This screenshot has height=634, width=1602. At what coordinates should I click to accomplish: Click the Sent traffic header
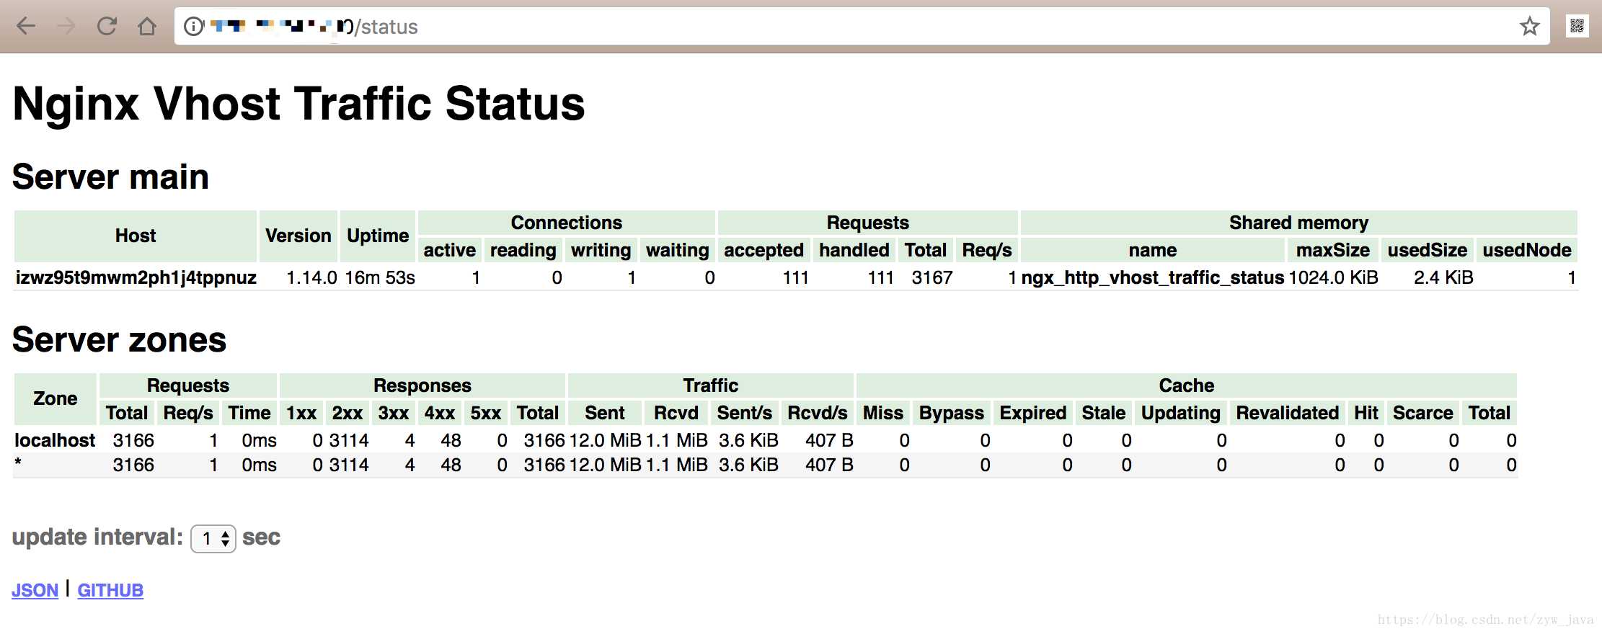(x=605, y=413)
